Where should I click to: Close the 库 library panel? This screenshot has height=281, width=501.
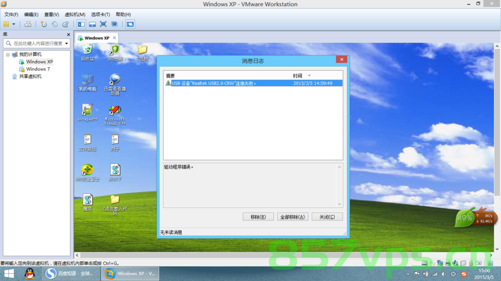pyautogui.click(x=68, y=34)
